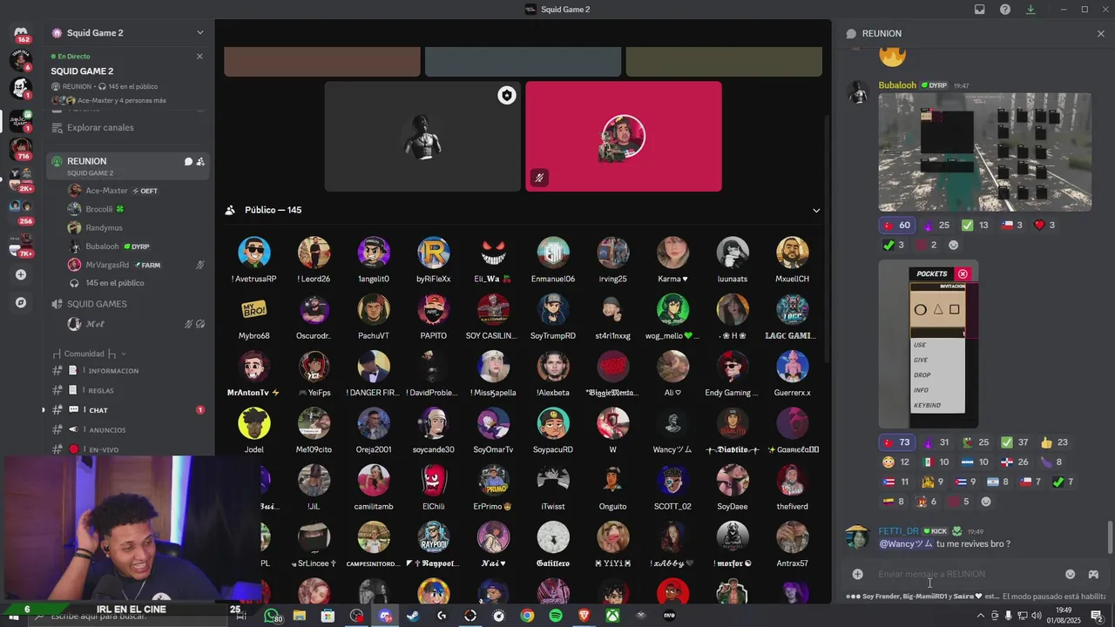The height and width of the screenshot is (627, 1115).
Task: Toggle the red circle reaction with 73
Action: 896,442
